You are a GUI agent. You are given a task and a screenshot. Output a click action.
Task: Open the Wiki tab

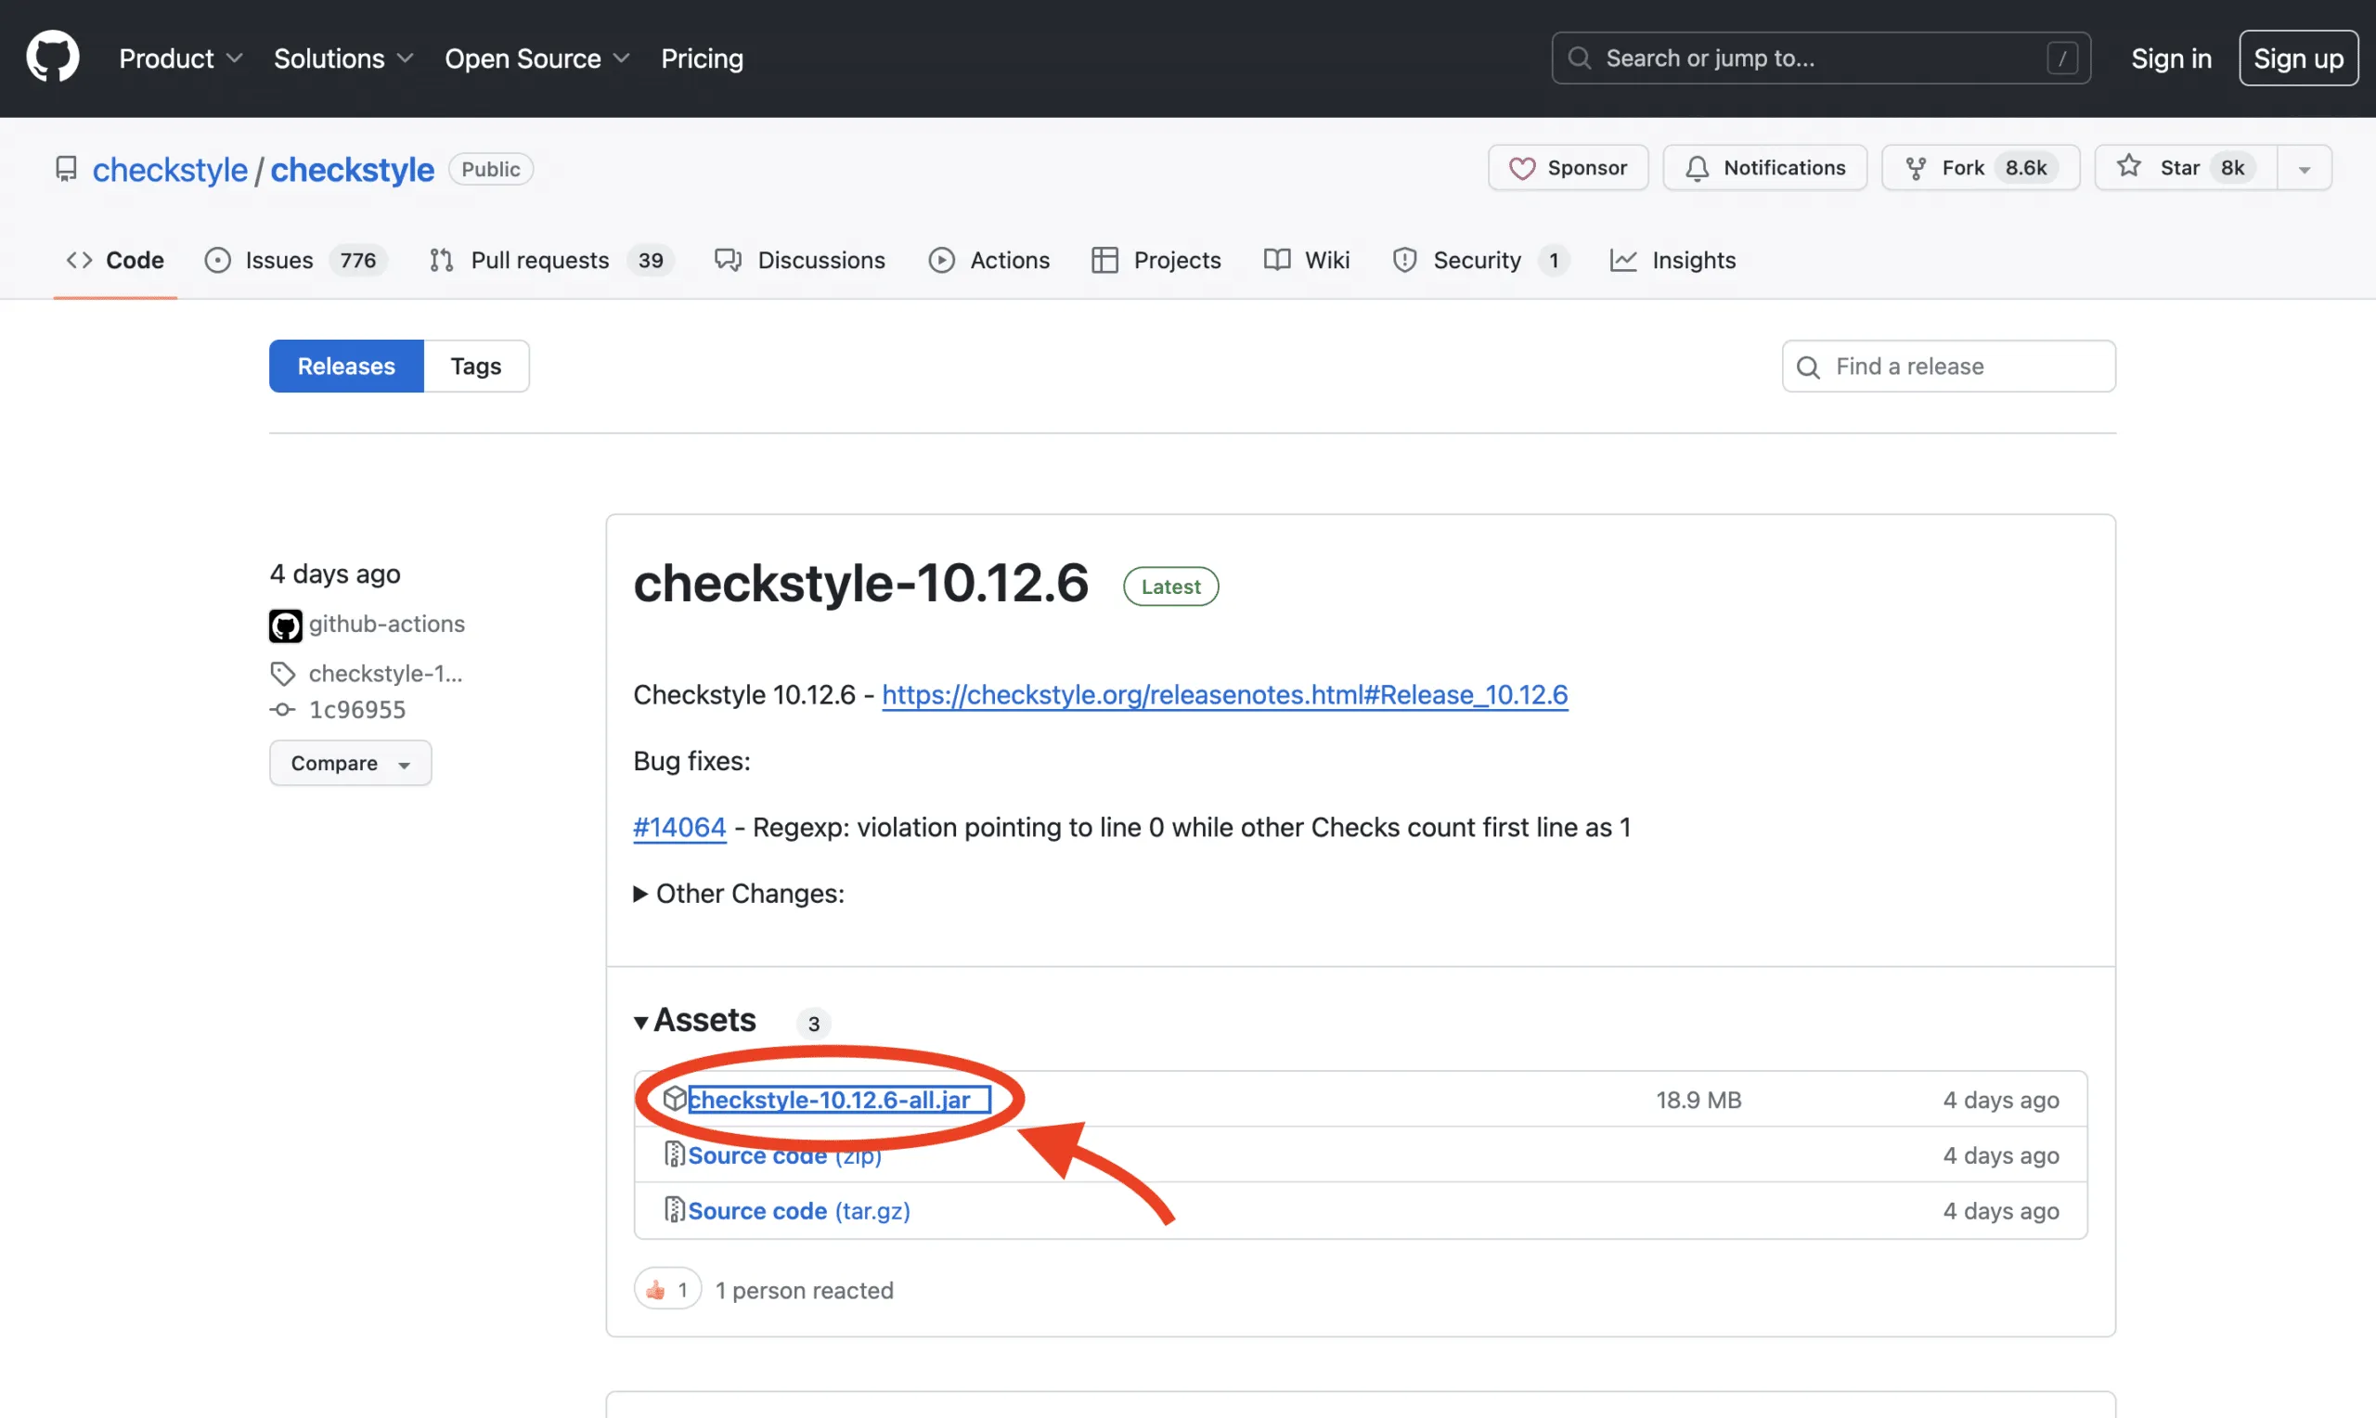coord(1307,260)
